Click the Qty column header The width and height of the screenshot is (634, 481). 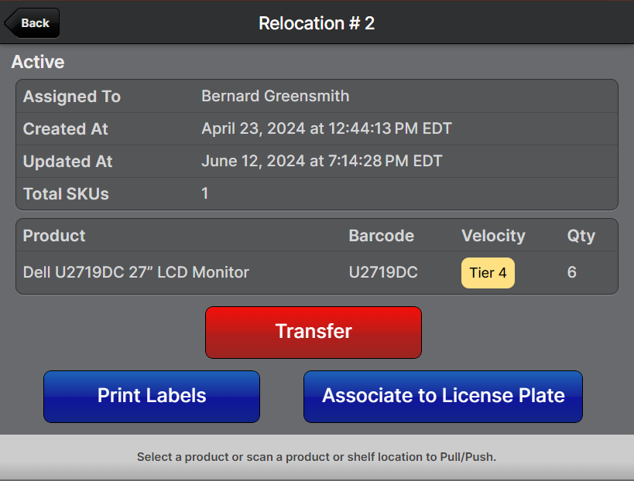tap(581, 236)
